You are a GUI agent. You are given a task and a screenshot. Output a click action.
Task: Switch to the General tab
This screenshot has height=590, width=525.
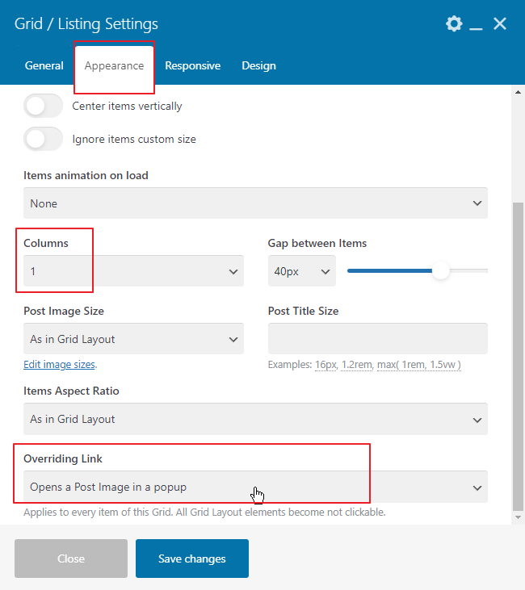coord(44,65)
